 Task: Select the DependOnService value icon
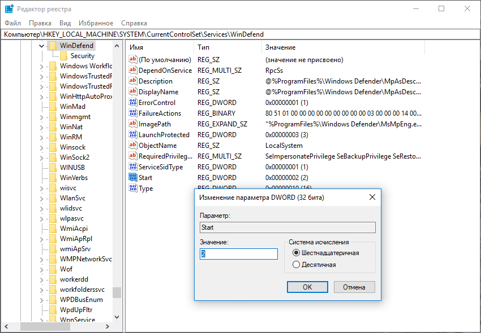click(133, 70)
